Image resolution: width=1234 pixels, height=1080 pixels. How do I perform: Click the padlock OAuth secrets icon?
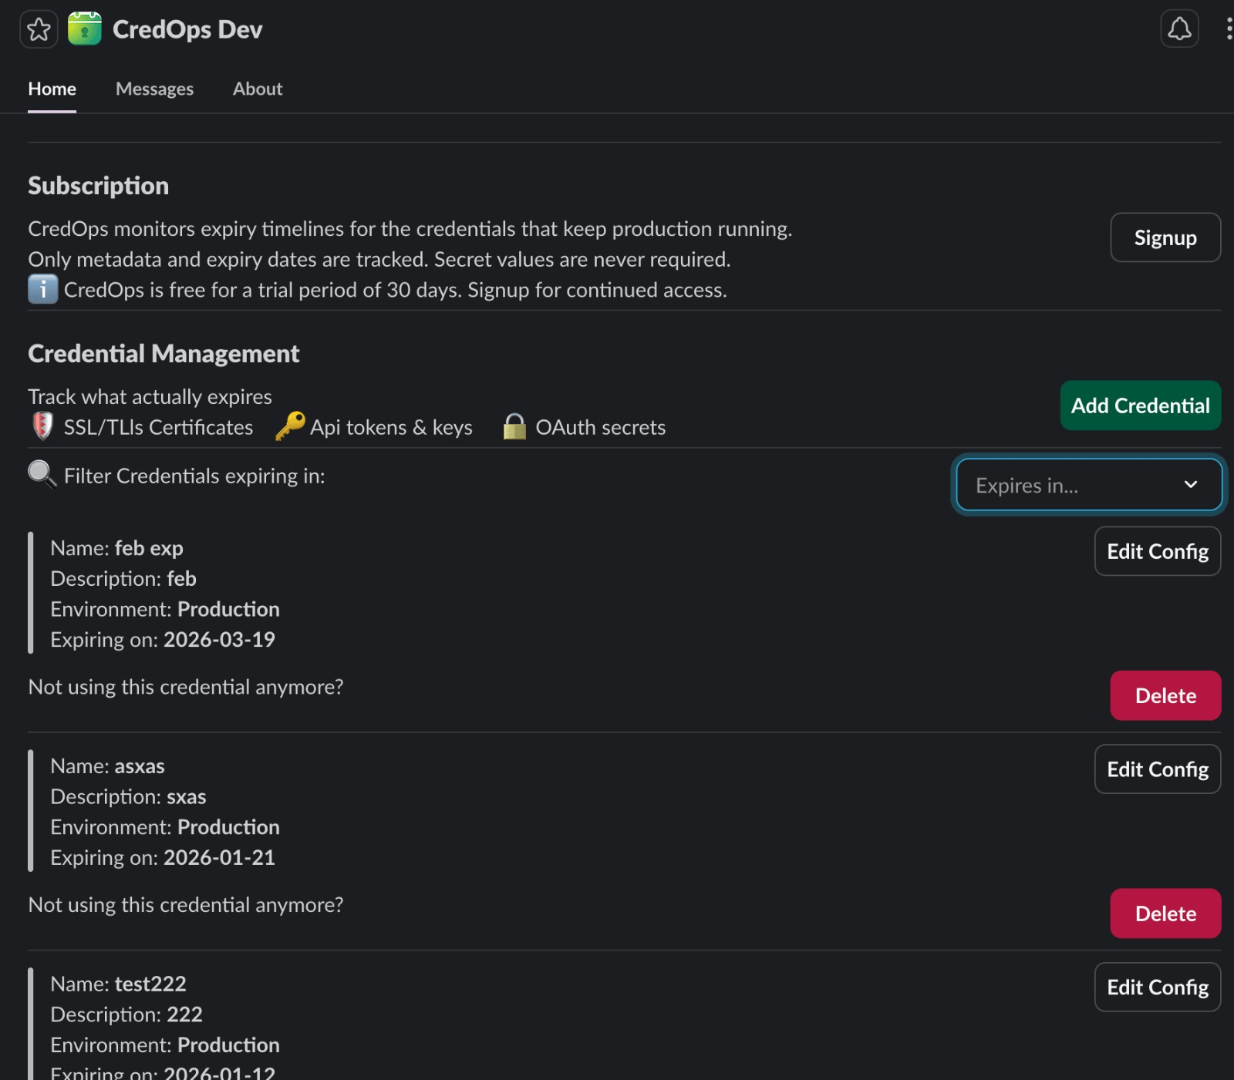pos(514,426)
